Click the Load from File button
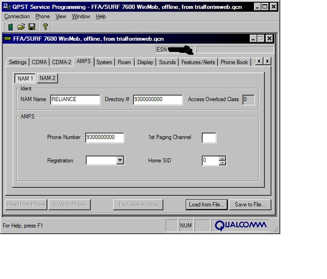The width and height of the screenshot is (327, 279). [x=206, y=205]
